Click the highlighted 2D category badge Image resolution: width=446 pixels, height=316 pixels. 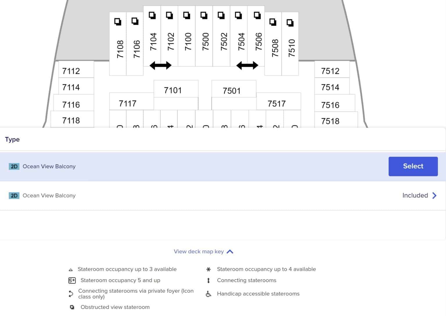pyautogui.click(x=14, y=166)
